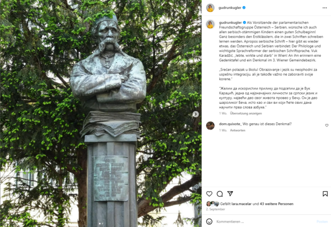Image resolution: width=331 pixels, height=227 pixels.
Task: Submit comment with Posten button
Action: [x=322, y=221]
